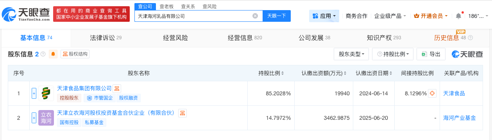Expand row 1 天津食品集团 plus button
492x140 pixels.
pos(34,93)
